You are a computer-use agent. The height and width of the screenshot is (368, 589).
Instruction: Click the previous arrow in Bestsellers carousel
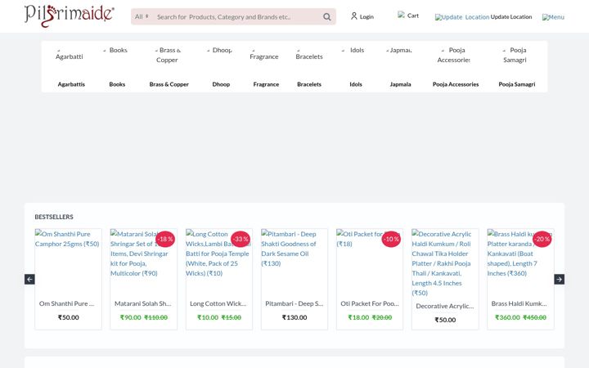click(x=29, y=280)
